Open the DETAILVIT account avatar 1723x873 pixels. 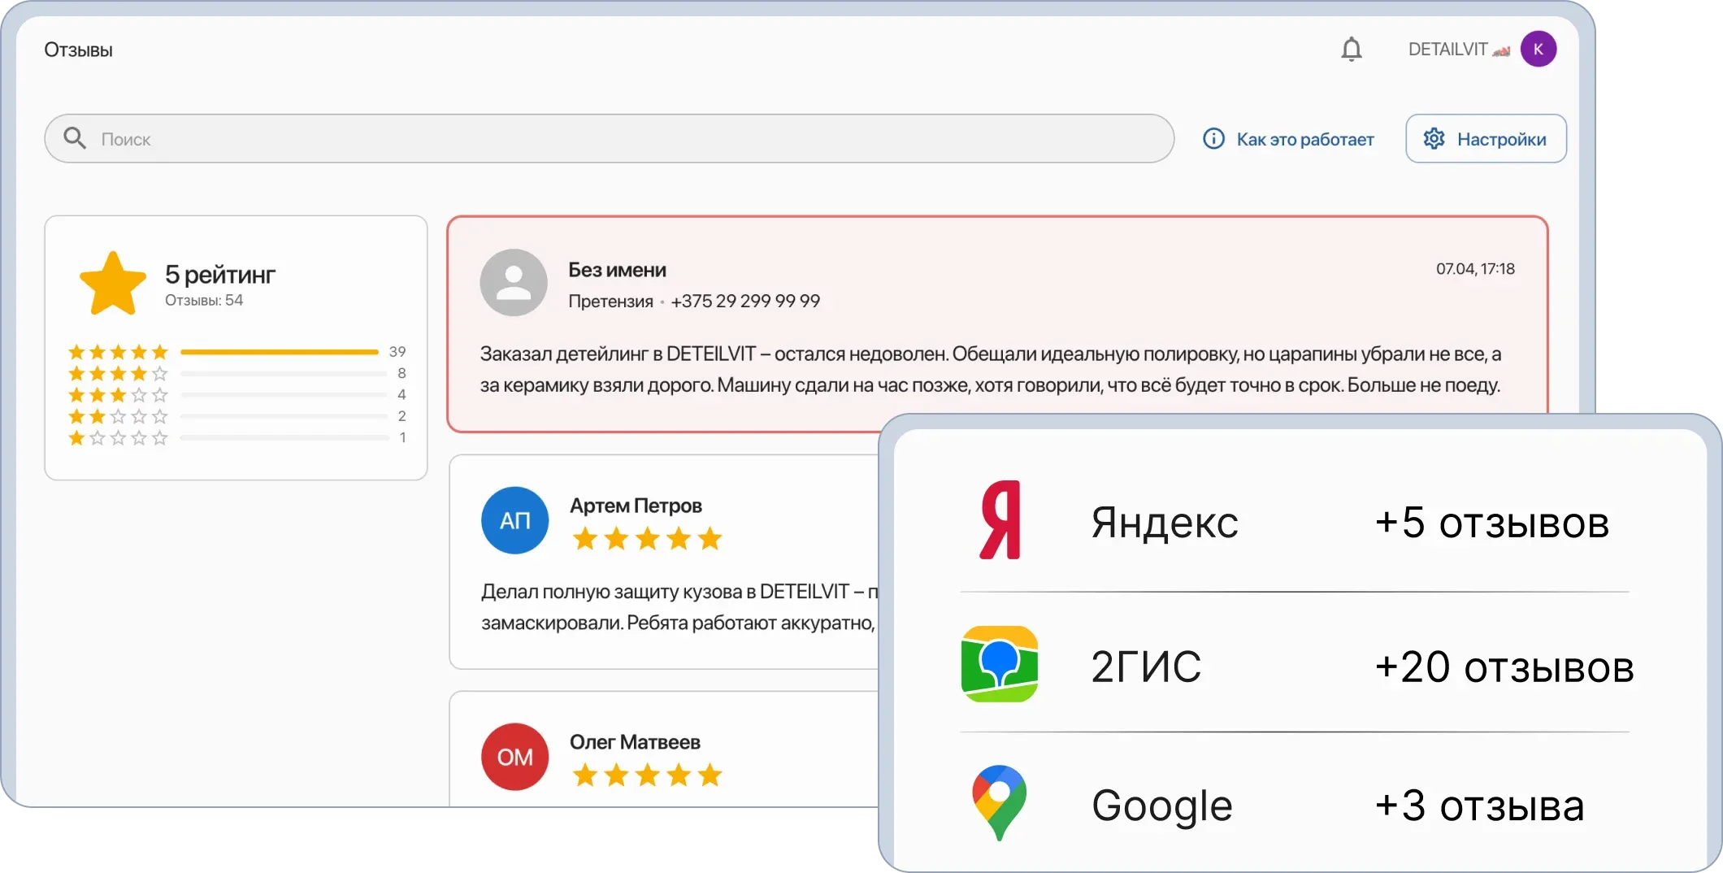click(1539, 49)
